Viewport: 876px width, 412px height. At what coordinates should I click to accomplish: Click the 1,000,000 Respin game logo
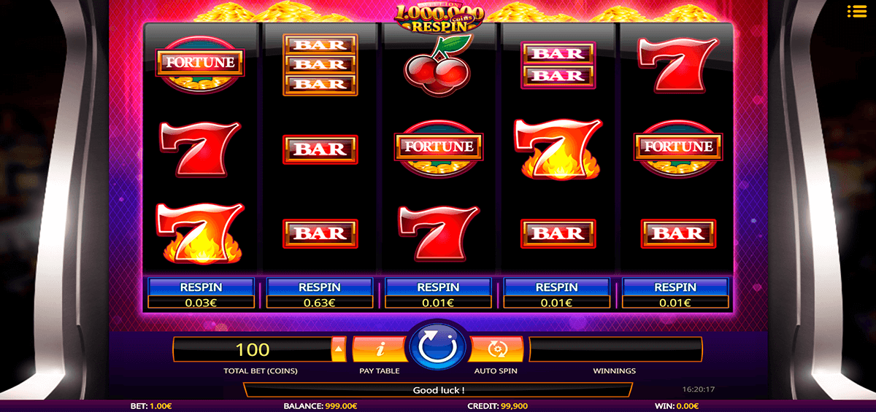click(x=439, y=18)
